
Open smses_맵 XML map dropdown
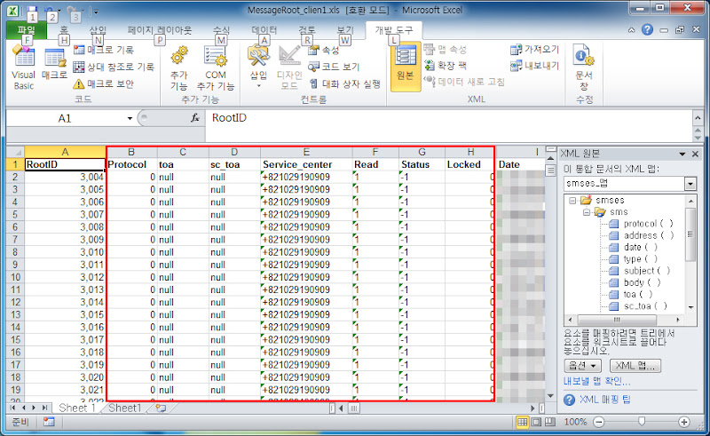[x=690, y=184]
